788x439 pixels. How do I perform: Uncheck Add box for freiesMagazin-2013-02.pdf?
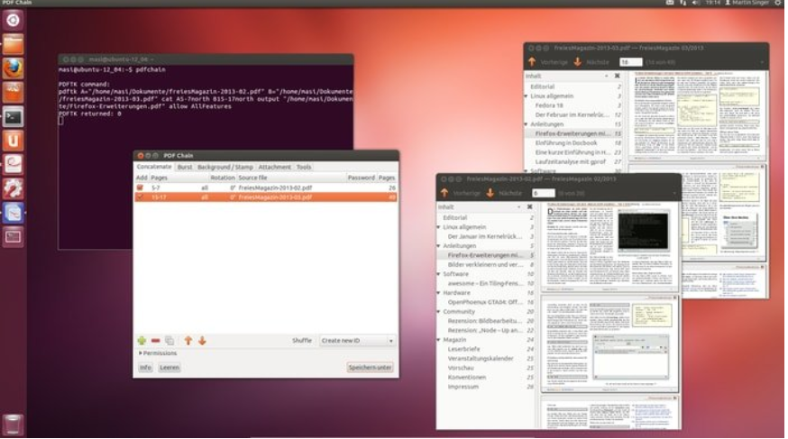coord(141,187)
